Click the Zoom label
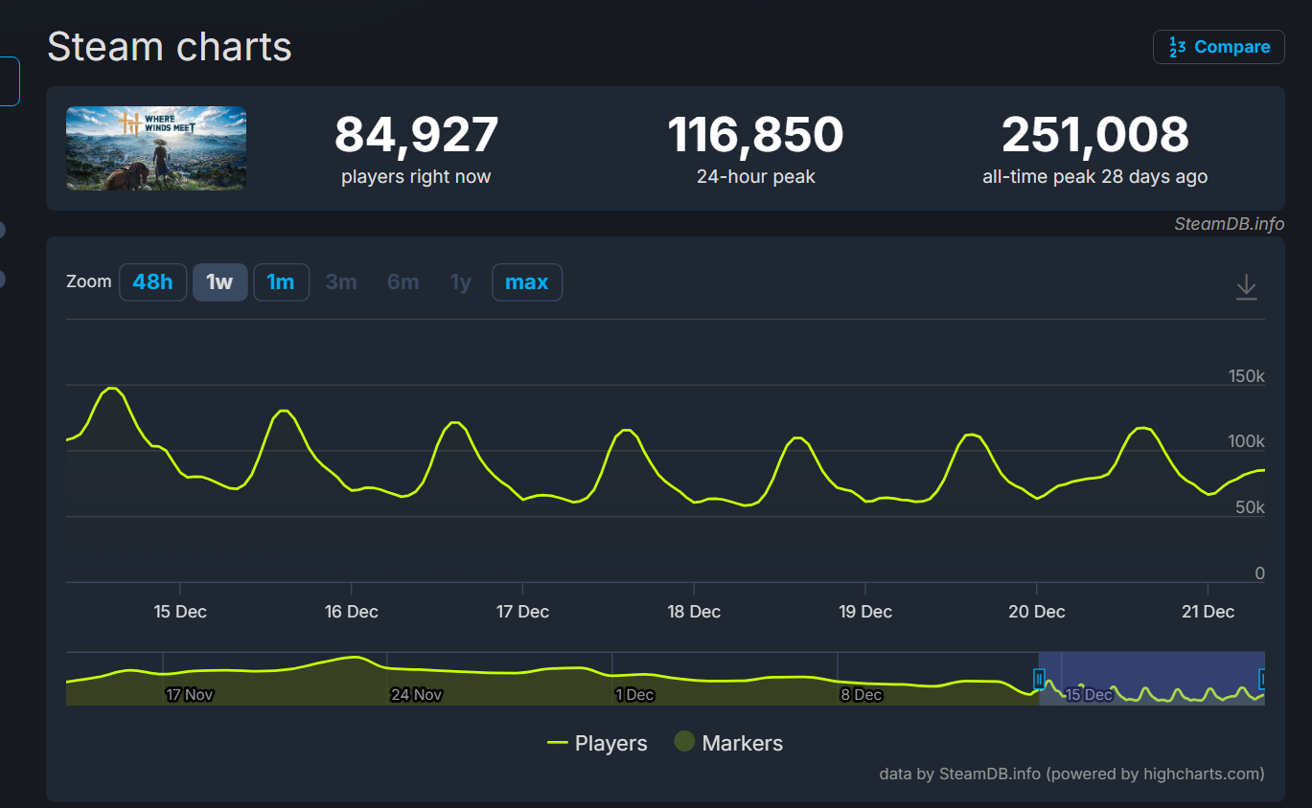The height and width of the screenshot is (808, 1312). [x=89, y=282]
